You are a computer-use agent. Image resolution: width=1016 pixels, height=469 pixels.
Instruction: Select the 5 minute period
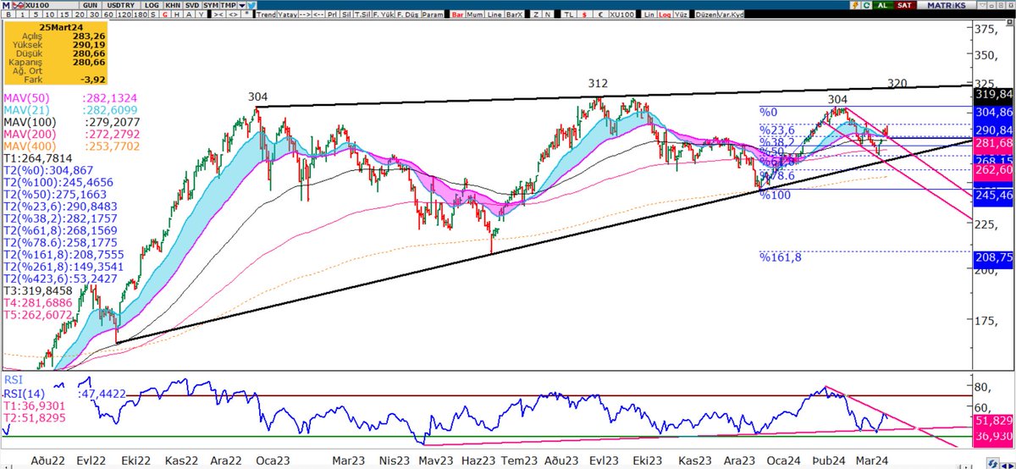[x=36, y=14]
